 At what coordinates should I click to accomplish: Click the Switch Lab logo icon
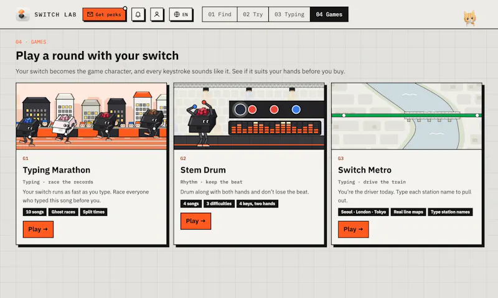point(22,14)
